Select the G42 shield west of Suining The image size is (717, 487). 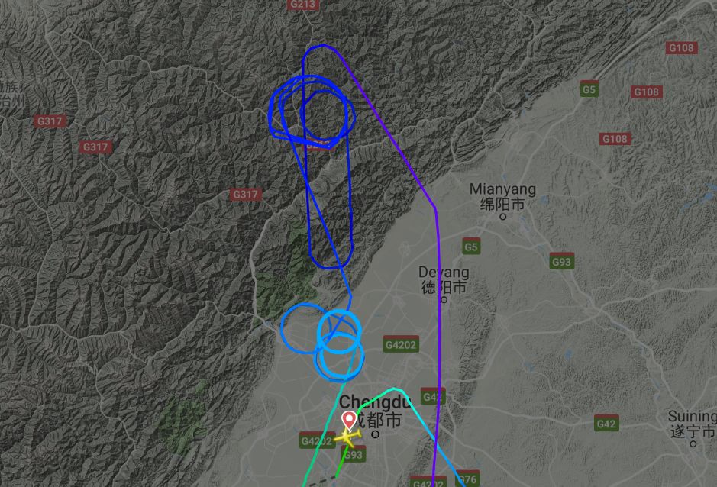click(606, 424)
